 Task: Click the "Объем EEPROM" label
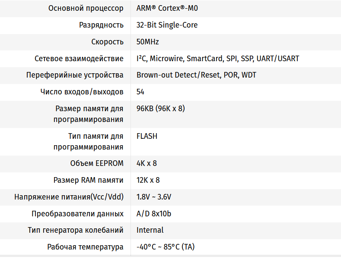pos(97,163)
